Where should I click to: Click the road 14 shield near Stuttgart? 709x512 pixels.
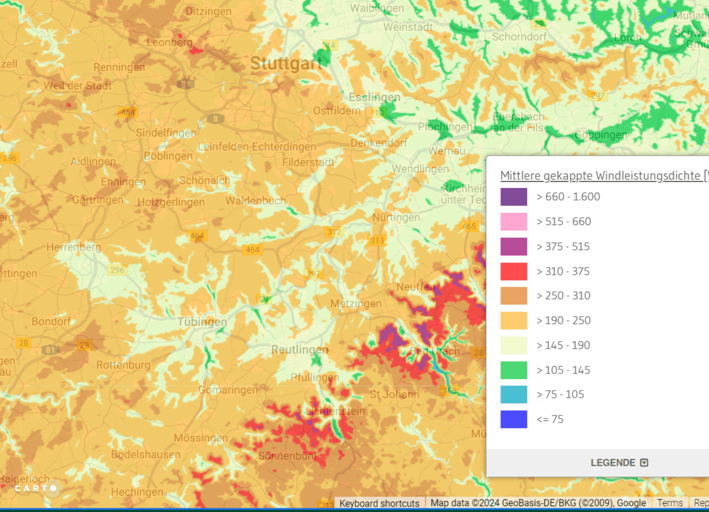point(330,46)
